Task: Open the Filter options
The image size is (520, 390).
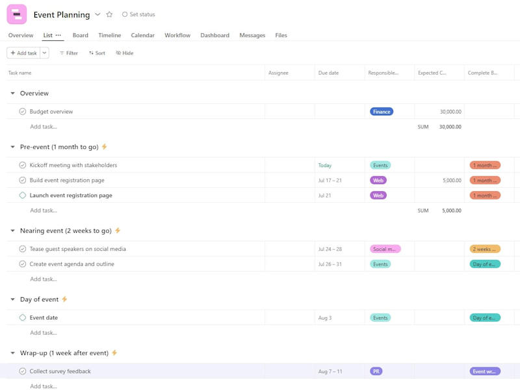Action: (69, 53)
